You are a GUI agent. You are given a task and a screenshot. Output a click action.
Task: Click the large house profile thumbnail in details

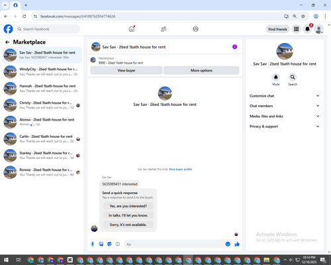click(x=285, y=51)
